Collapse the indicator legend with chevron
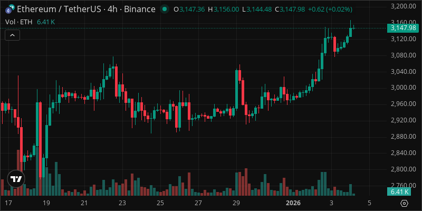The height and width of the screenshot is (211, 422). 12,35
